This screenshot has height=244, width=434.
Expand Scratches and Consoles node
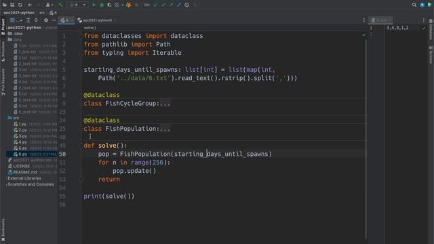coord(31,184)
